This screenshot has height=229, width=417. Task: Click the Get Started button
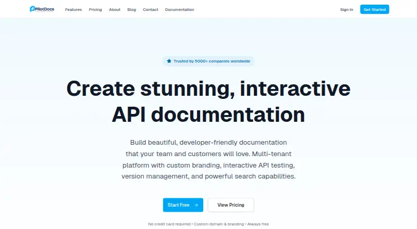[x=374, y=9]
